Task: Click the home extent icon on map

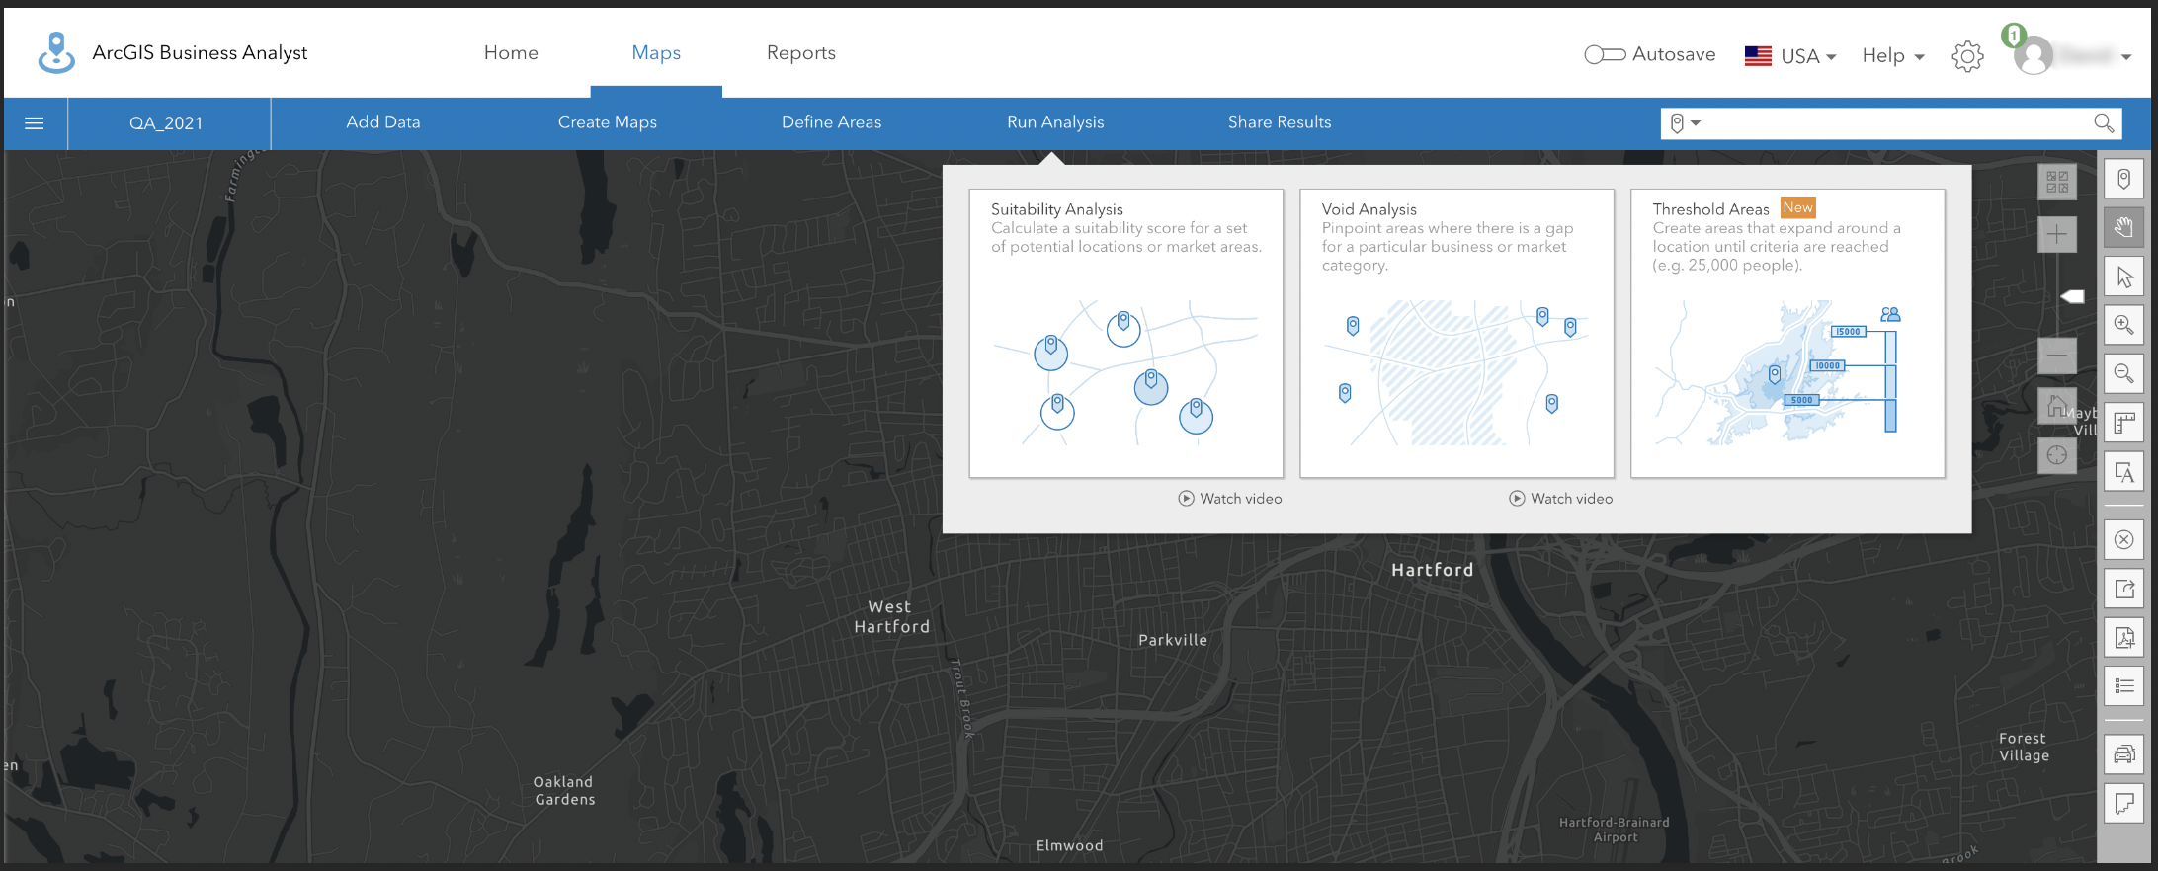Action: pyautogui.click(x=2057, y=405)
